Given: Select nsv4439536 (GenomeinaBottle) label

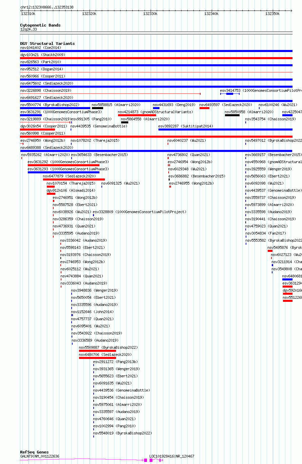Looking at the screenshot, I should point(122,390).
